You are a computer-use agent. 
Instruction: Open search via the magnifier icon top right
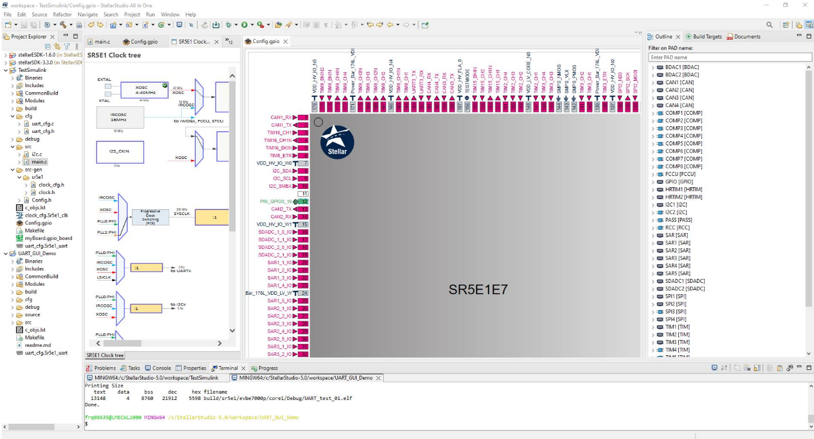770,25
